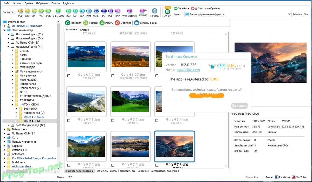
Task: Select ОБОИ ГОРОДА folder
Action: [34, 117]
